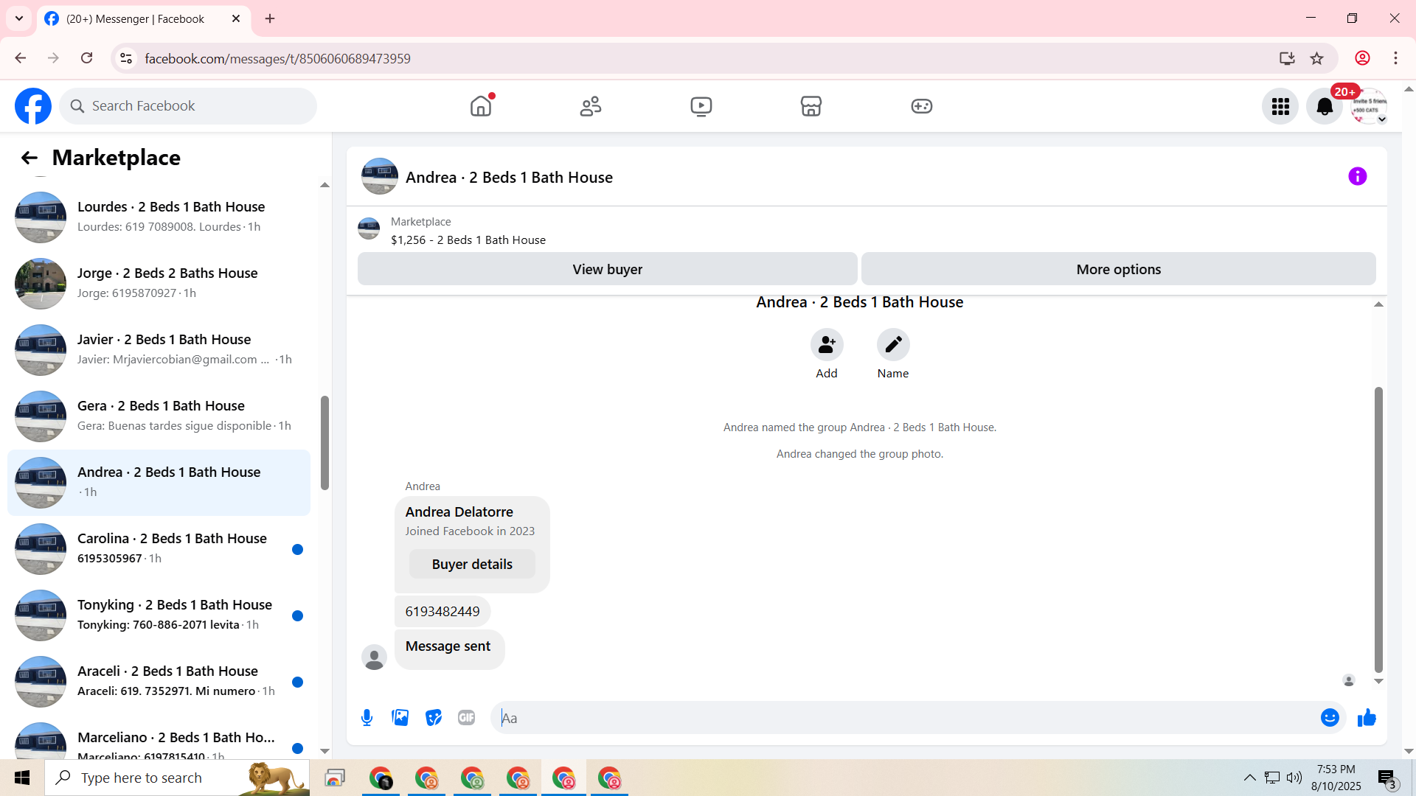Switch to the Facebook Video tab
The width and height of the screenshot is (1416, 796).
tap(701, 107)
